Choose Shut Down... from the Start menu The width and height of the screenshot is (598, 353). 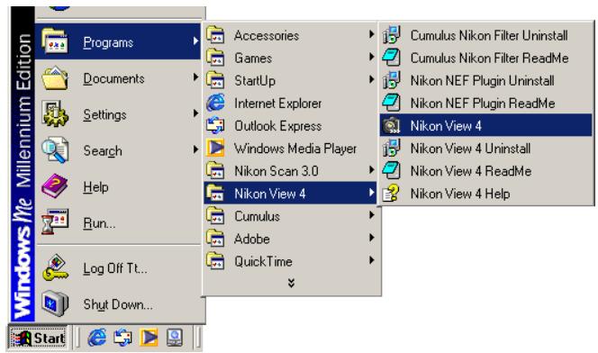coord(118,304)
